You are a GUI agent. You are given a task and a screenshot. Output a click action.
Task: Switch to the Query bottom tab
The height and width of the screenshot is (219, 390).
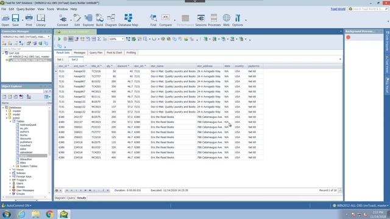pos(71,198)
